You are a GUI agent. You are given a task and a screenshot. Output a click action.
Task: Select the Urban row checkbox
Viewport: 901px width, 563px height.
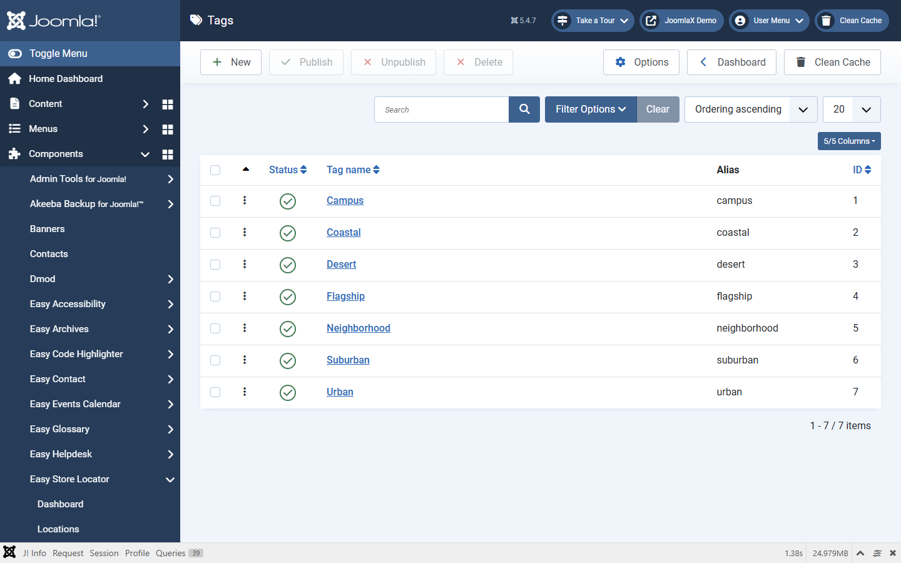point(215,392)
